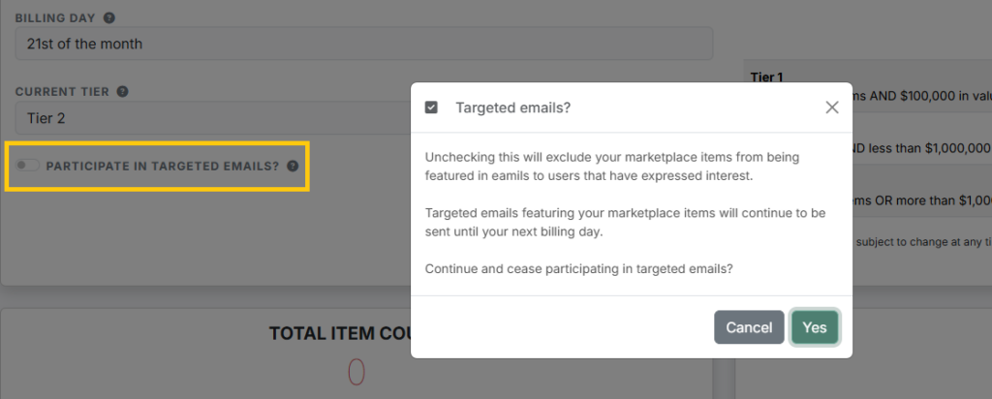Click the Targeted emails? dialog title
This screenshot has height=399, width=992.
[513, 107]
